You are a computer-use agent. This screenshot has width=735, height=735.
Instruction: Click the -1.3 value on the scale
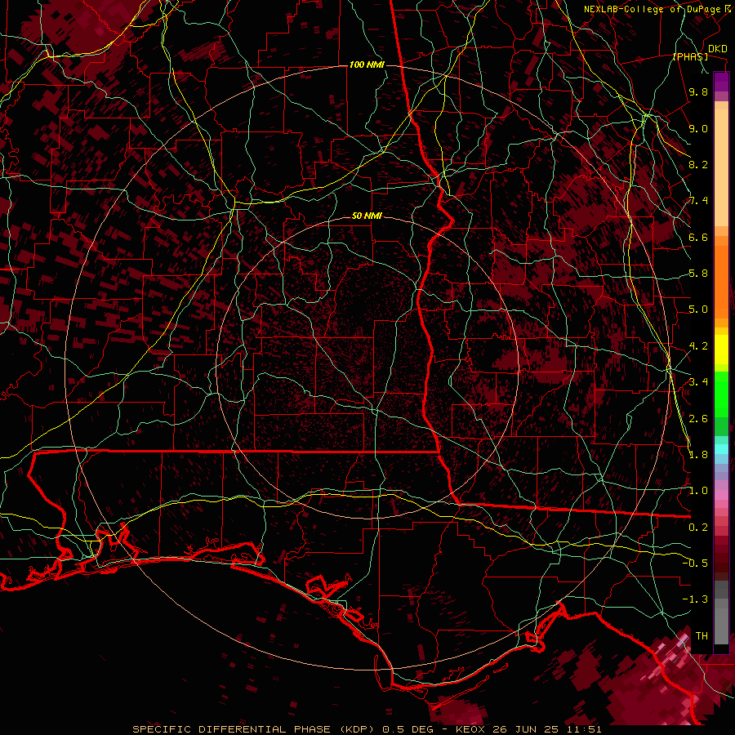tap(695, 599)
